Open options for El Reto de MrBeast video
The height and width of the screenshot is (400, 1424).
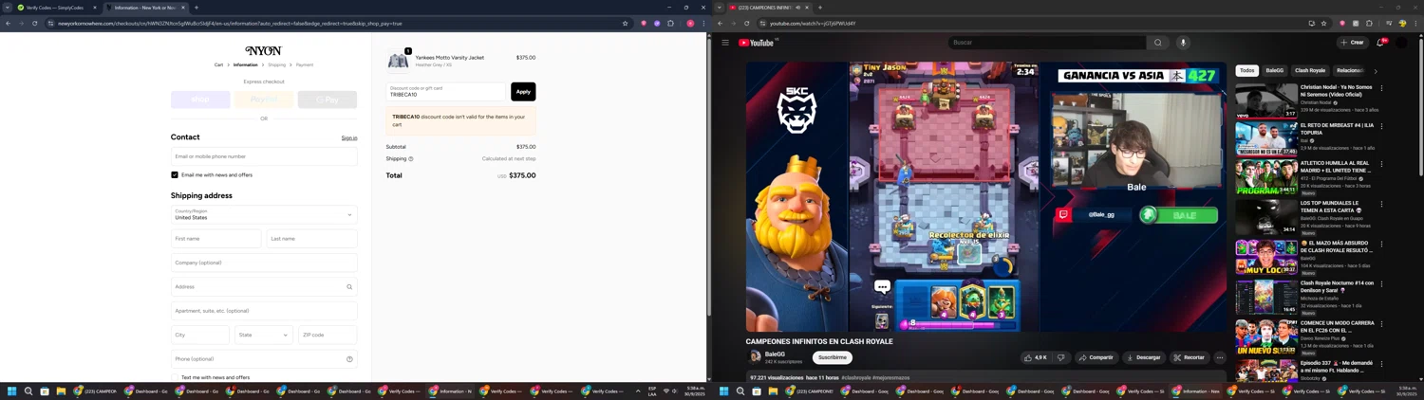pyautogui.click(x=1381, y=126)
